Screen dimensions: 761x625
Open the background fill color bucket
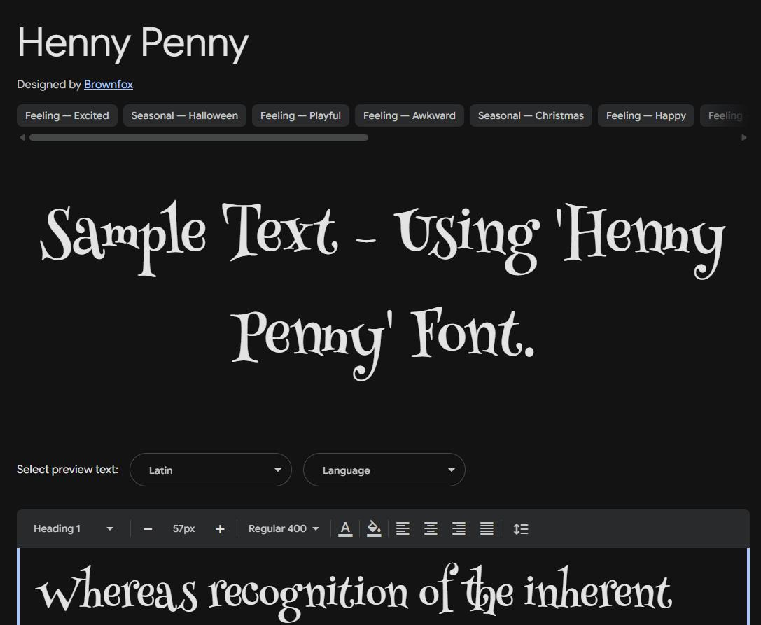[x=374, y=528]
